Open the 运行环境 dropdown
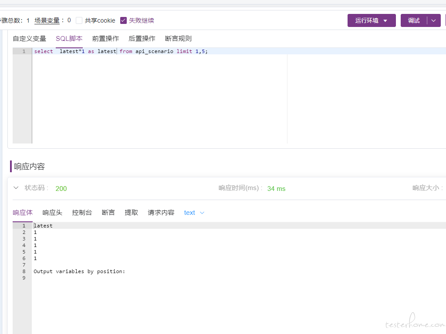 [x=372, y=20]
